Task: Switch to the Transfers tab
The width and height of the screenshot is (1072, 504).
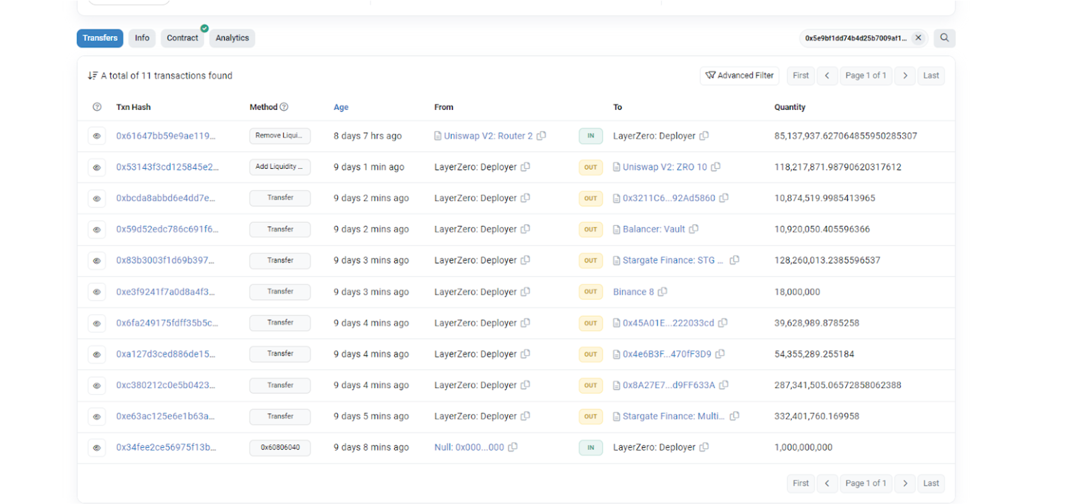Action: [100, 38]
